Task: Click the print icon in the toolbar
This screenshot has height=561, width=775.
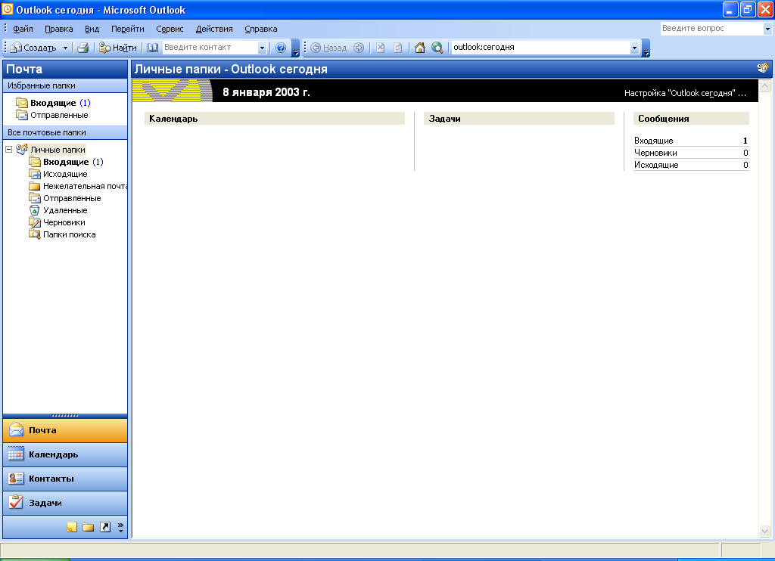Action: point(83,48)
